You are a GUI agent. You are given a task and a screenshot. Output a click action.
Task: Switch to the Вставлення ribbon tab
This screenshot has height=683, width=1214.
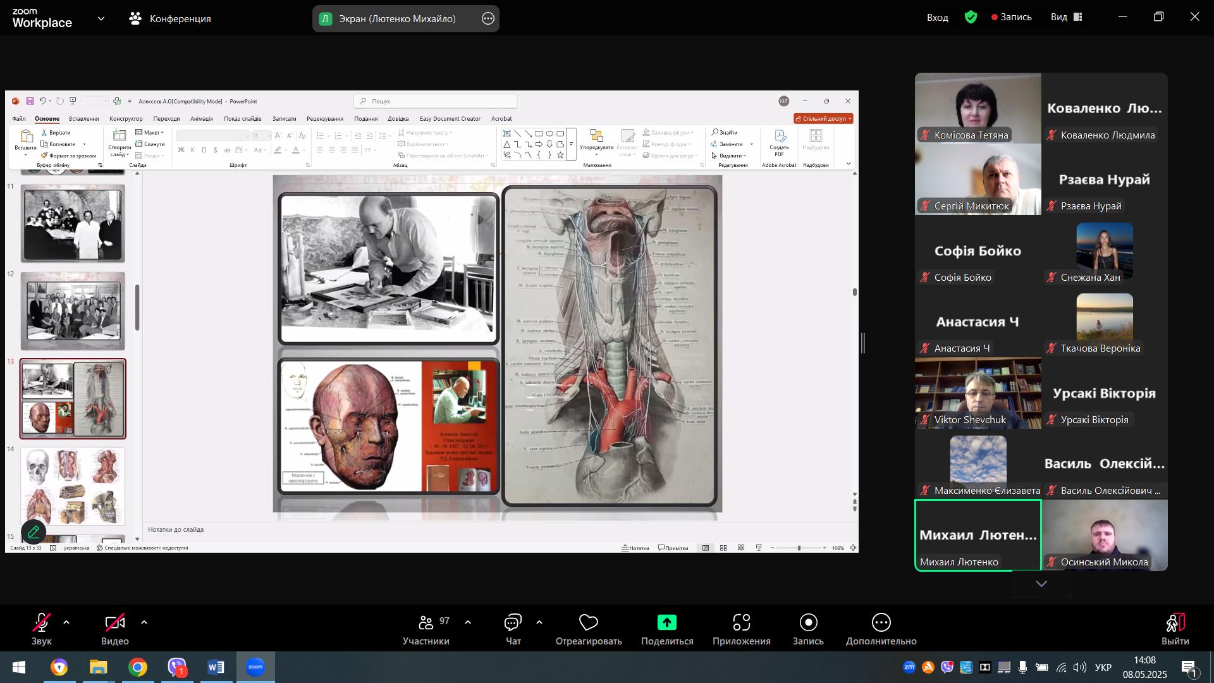[x=84, y=118]
